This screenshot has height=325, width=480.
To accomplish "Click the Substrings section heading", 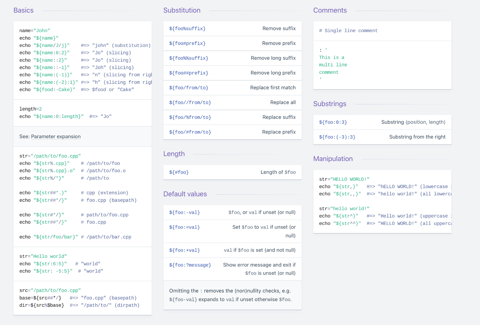I will pyautogui.click(x=329, y=104).
